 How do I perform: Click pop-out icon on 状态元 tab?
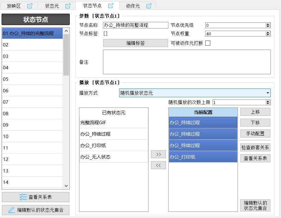pyautogui.click(x=68, y=6)
